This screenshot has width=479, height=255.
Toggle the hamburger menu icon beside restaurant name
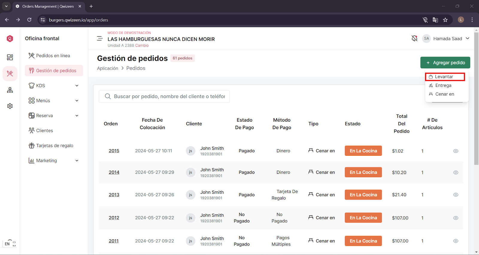point(100,38)
